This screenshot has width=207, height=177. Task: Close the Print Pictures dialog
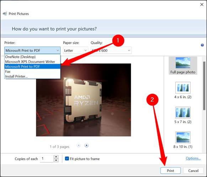[202, 5]
